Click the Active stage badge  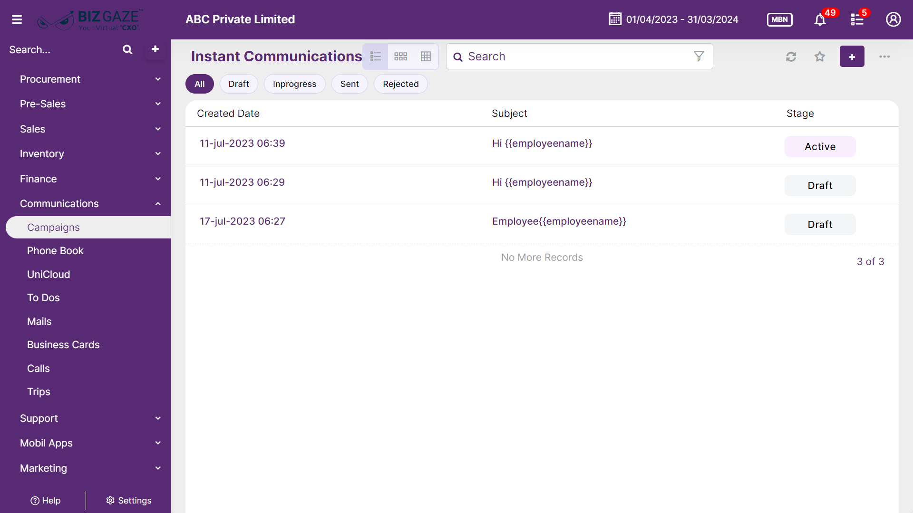point(820,146)
